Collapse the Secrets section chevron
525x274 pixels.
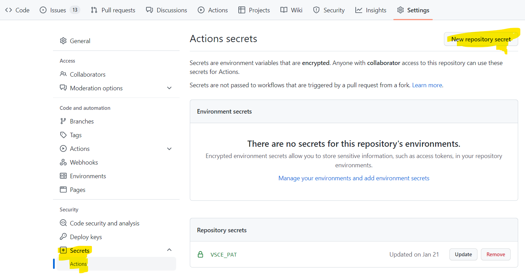pyautogui.click(x=169, y=250)
